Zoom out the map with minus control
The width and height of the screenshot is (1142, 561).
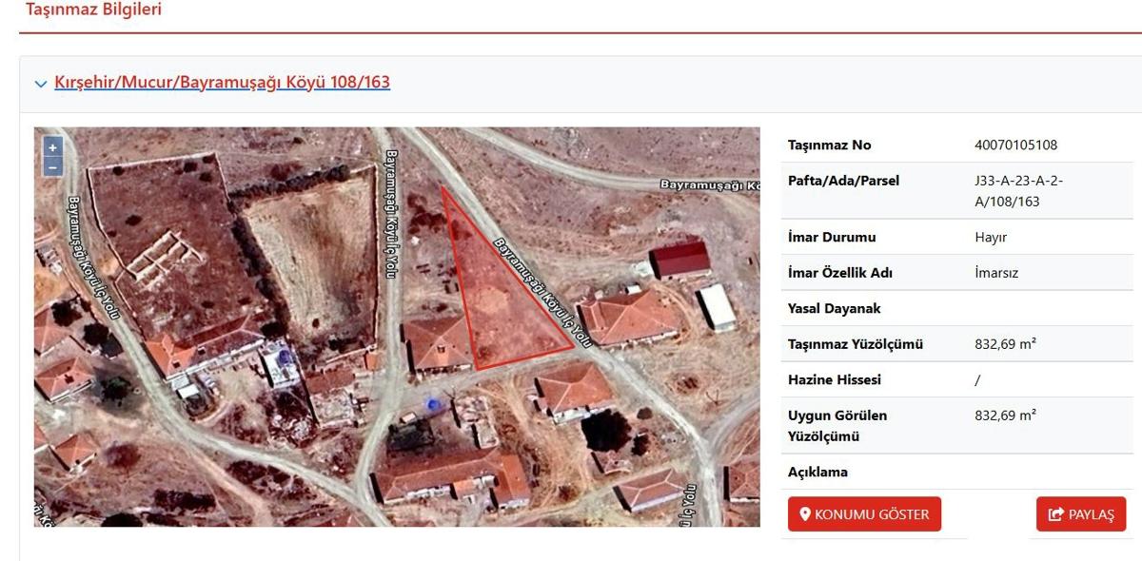coord(53,166)
